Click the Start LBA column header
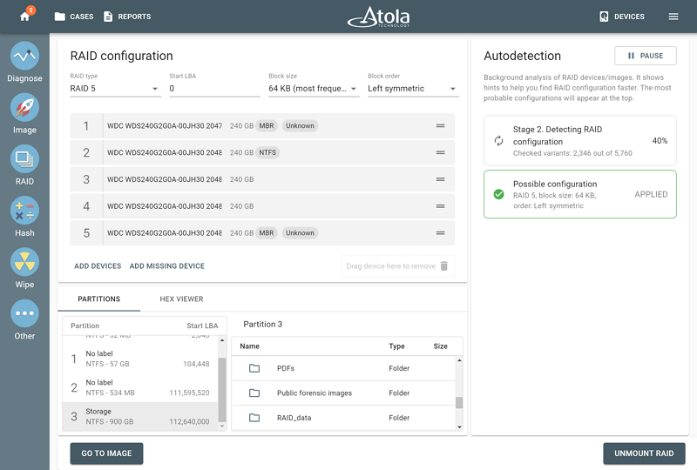 tap(202, 326)
